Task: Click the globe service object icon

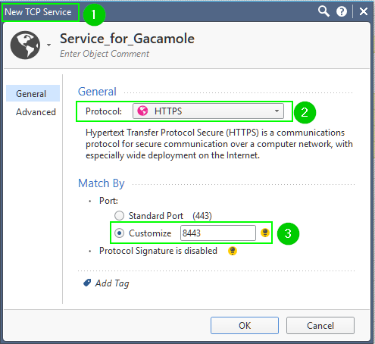Action: coord(25,45)
